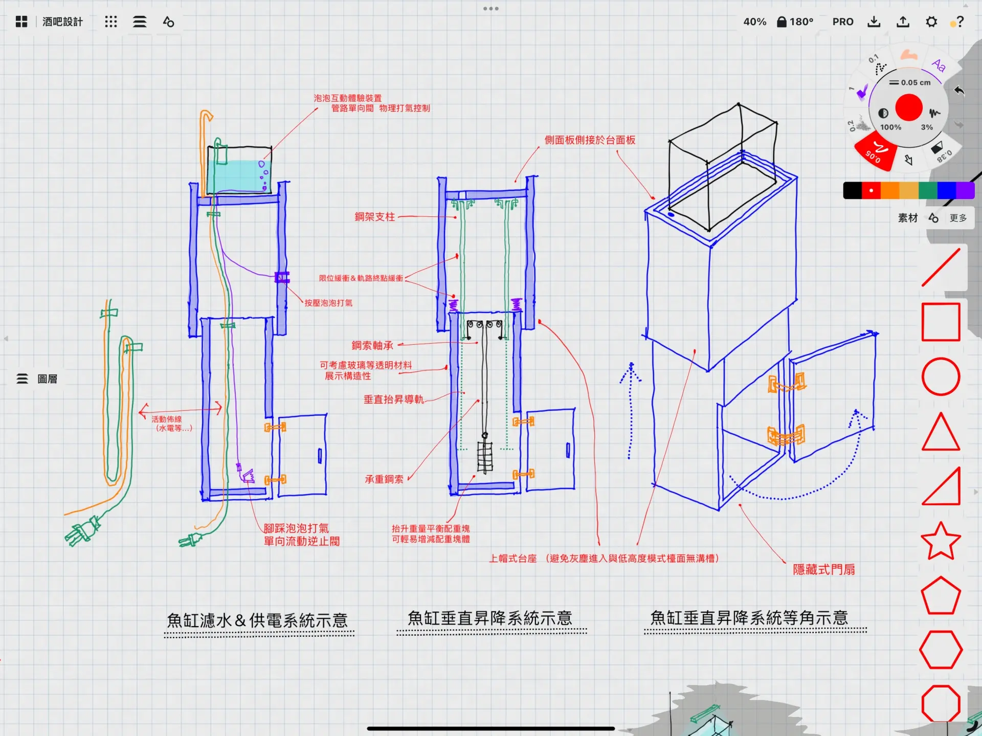Tap the undo arrow beside tool wheel
982x736 pixels.
[959, 91]
